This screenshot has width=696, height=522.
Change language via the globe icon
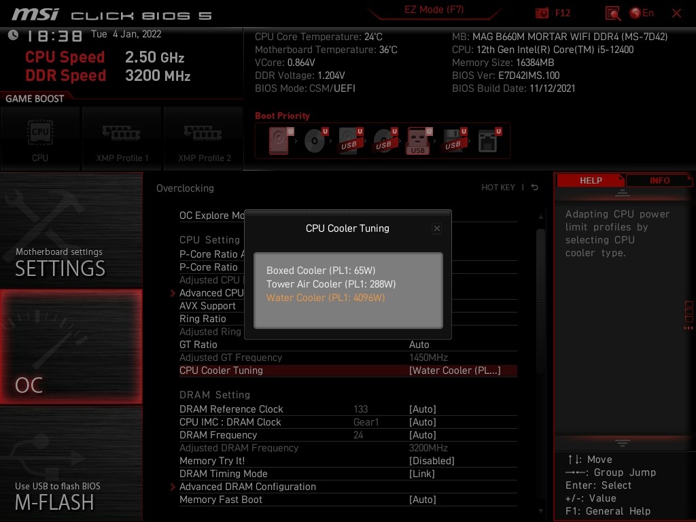pos(636,13)
